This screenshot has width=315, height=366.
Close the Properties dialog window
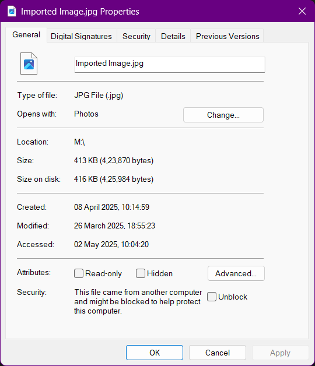(x=302, y=11)
